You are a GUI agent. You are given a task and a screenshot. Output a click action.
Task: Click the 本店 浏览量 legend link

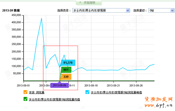[x=36, y=93]
